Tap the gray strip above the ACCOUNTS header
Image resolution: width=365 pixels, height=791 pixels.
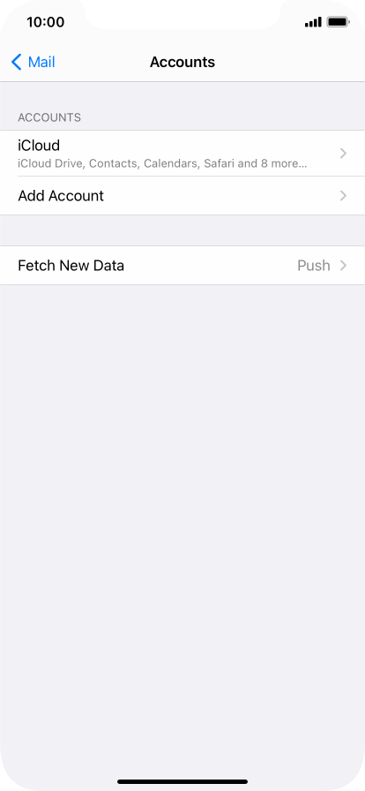182,94
